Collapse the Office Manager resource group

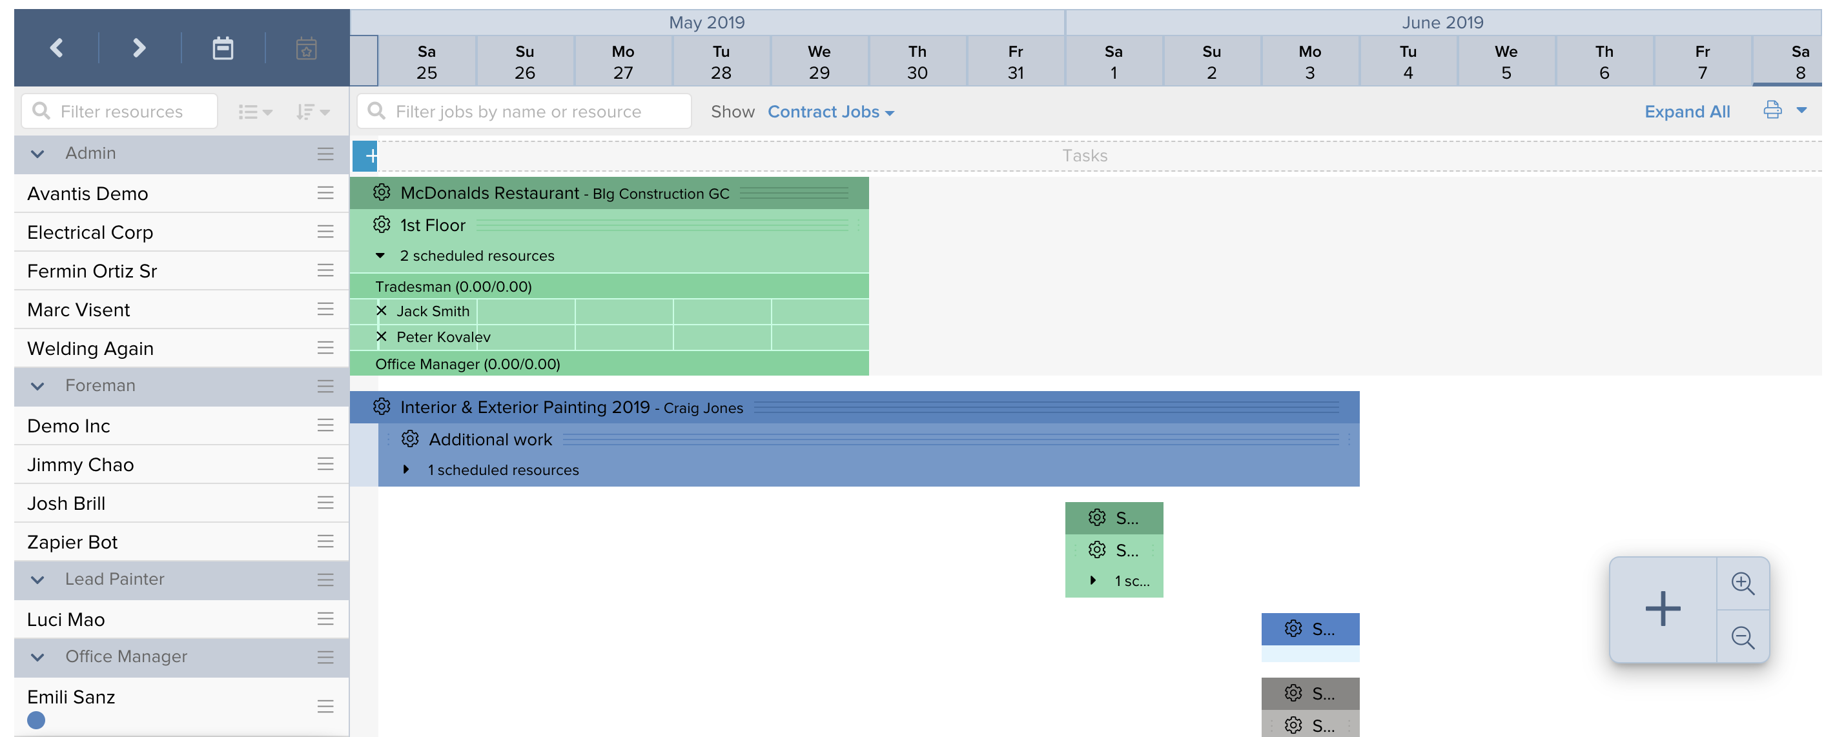[x=37, y=657]
